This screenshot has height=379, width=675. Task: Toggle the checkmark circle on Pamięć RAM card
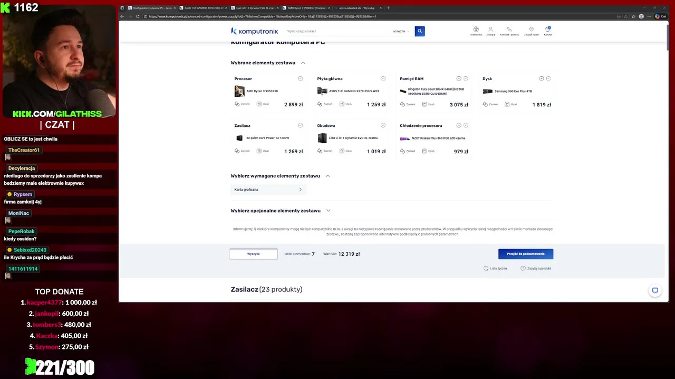tap(466, 78)
